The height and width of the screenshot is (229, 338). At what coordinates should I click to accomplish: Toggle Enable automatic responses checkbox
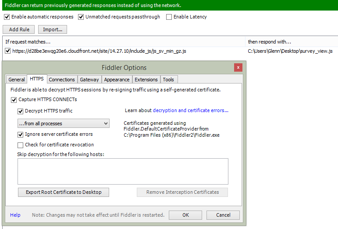7,17
